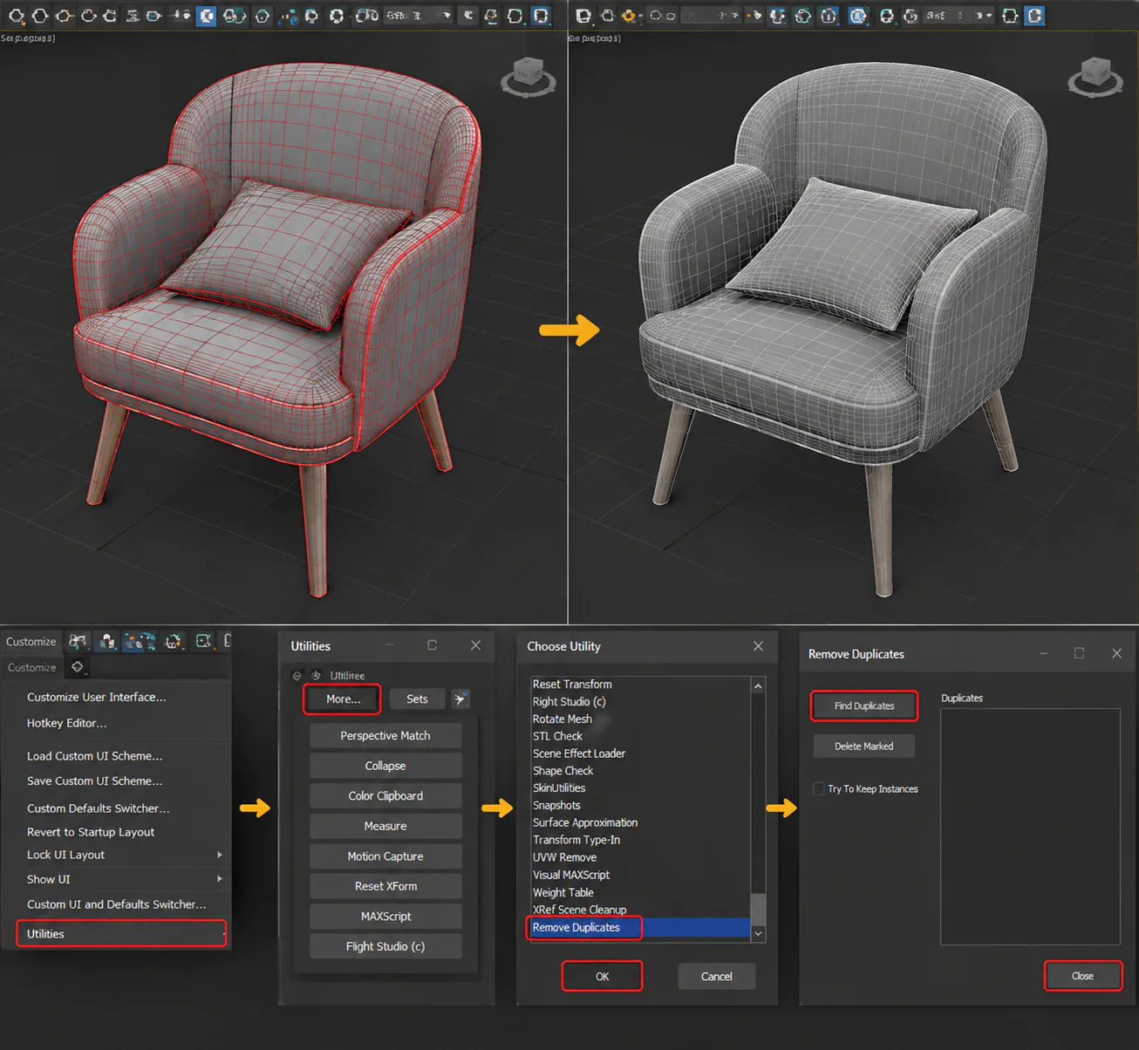Open Custom UI and Defaults Switcher...
Screen dimensions: 1139x1050
pyautogui.click(x=116, y=904)
